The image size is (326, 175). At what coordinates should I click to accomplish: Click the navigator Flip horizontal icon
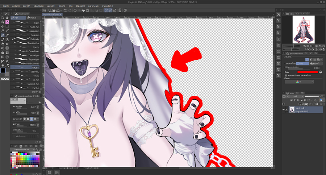[320, 49]
